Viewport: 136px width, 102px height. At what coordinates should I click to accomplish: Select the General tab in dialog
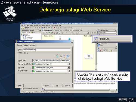coord(20,45)
